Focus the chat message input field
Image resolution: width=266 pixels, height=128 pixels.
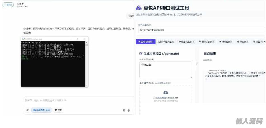pos(79,100)
